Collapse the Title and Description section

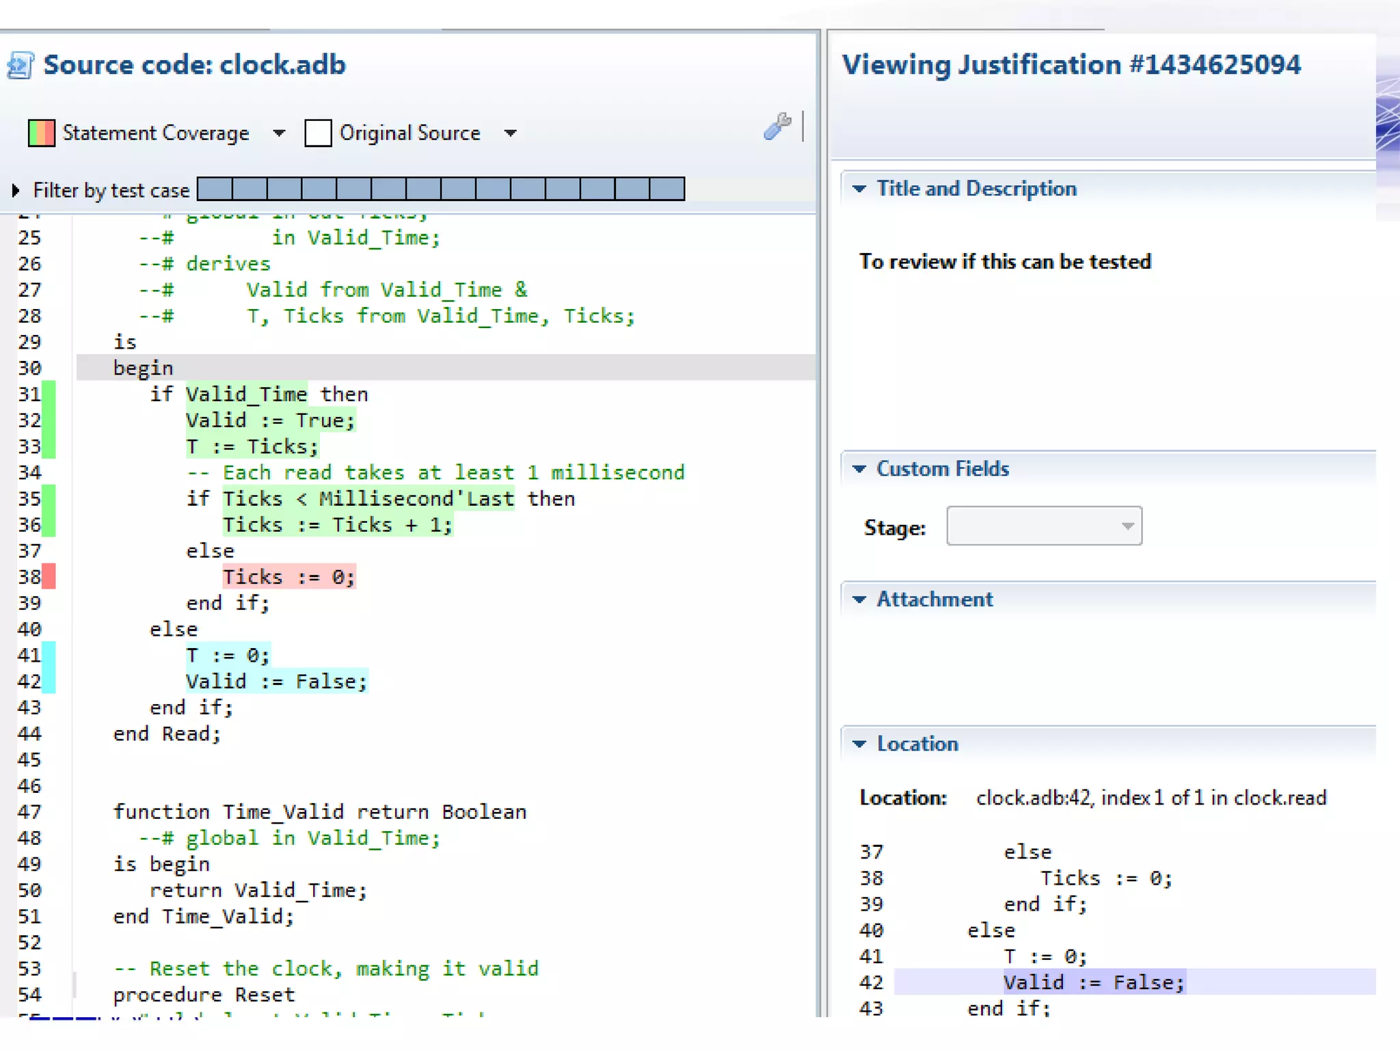coord(859,189)
